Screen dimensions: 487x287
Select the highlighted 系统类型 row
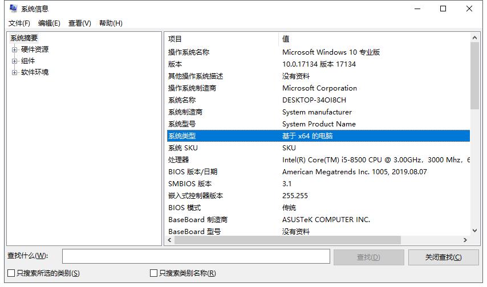318,136
